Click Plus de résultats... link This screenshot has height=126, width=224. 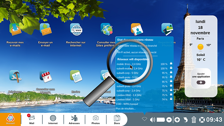tap(125, 108)
